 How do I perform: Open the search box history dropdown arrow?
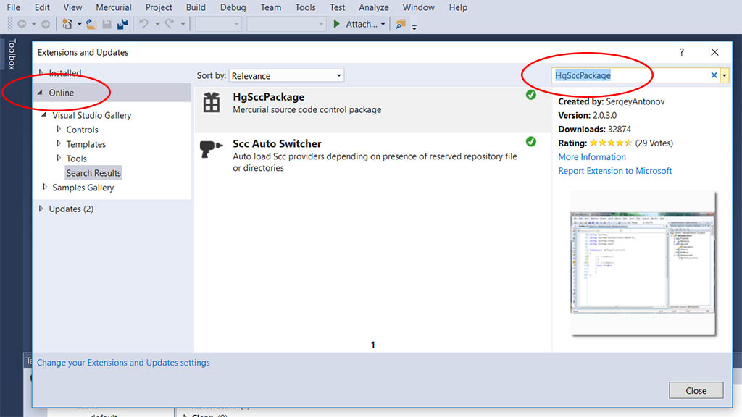click(725, 75)
